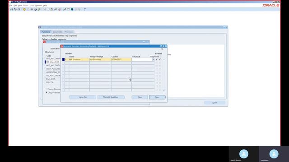Click the Edit Field pencil toolbar icon
Screen dimensions: 289x162
pyautogui.click(x=65, y=9)
